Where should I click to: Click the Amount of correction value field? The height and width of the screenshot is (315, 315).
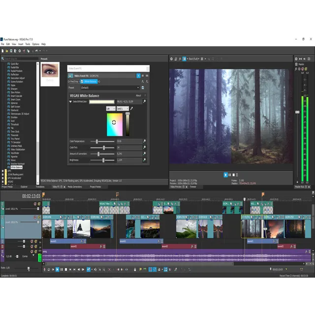pyautogui.click(x=129, y=154)
